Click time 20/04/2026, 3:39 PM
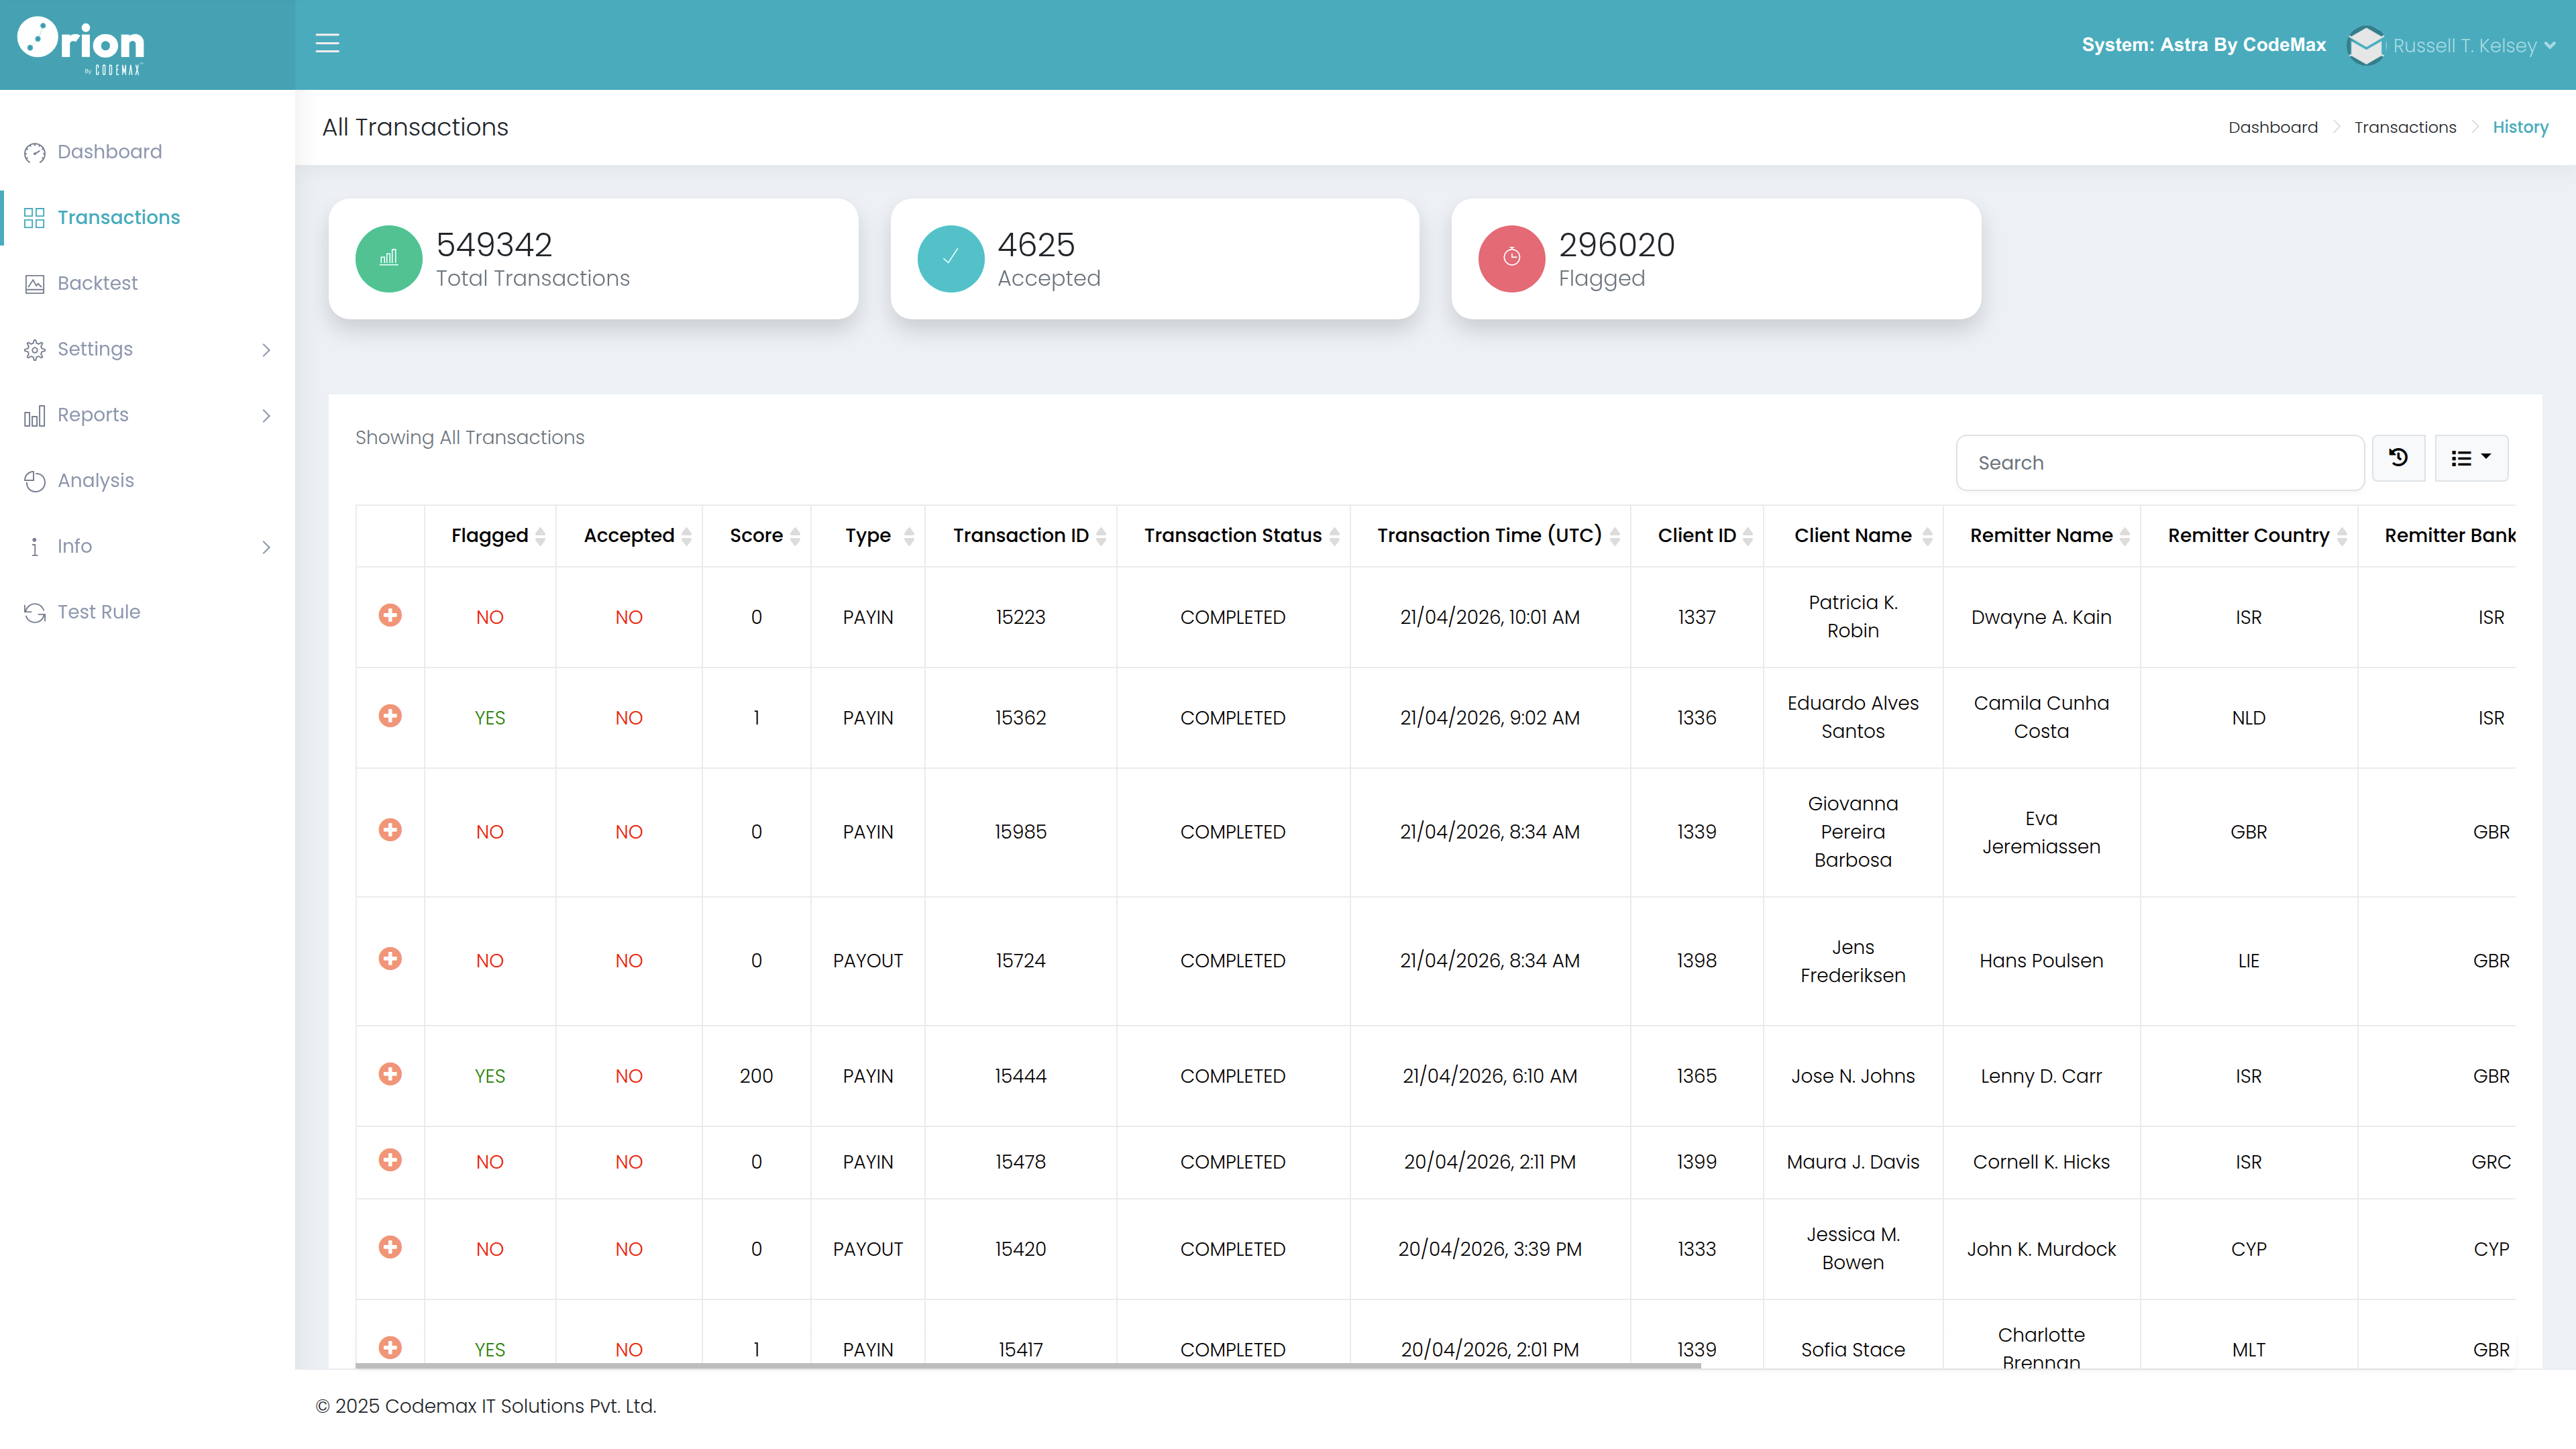 1490,1250
